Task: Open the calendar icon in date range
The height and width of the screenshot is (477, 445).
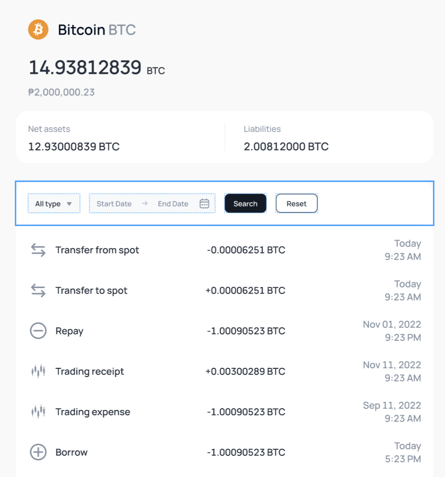Action: pyautogui.click(x=204, y=204)
